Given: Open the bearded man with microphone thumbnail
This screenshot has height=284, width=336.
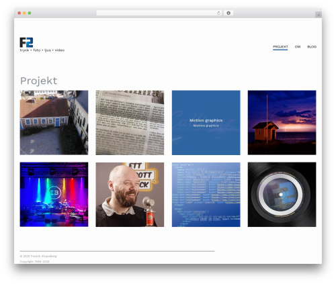Looking at the screenshot, I should click(130, 195).
